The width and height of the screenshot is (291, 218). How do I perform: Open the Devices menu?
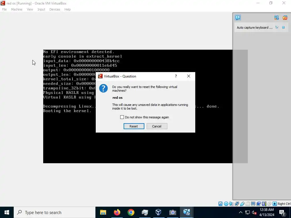click(x=55, y=9)
